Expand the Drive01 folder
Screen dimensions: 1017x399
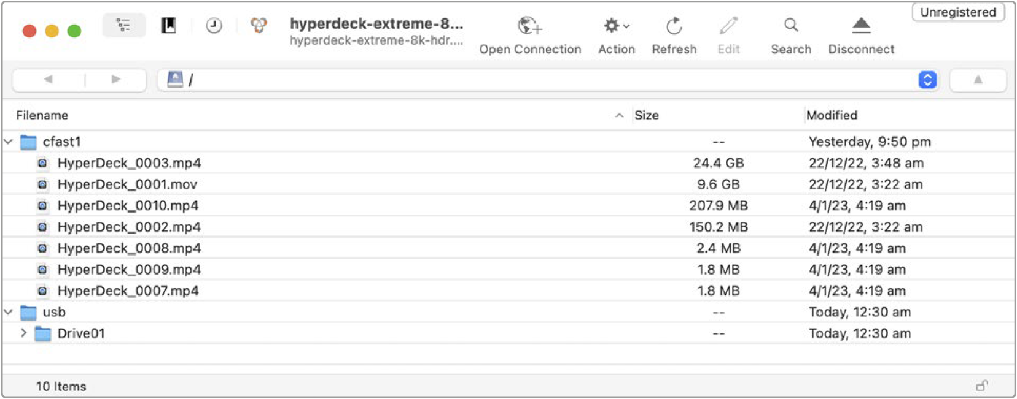23,333
